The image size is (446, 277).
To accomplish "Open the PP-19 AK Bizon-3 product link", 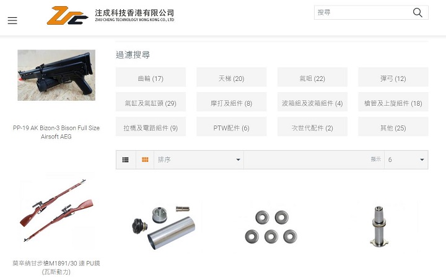I will [x=56, y=132].
